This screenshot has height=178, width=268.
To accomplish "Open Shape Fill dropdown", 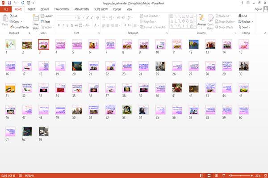I will click(223, 16).
